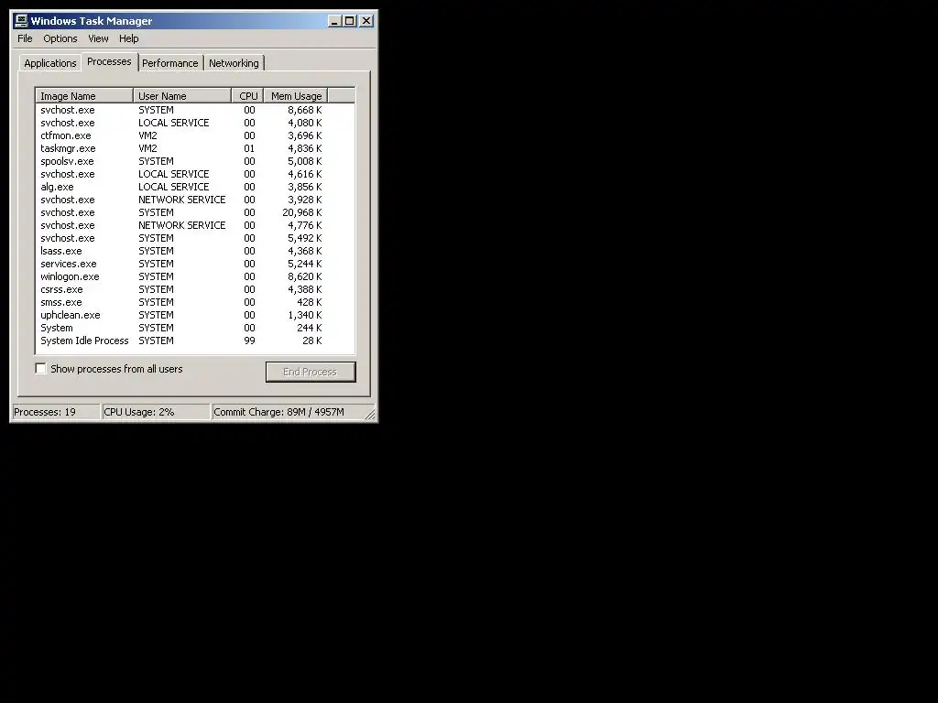The image size is (938, 703).
Task: Open the Options menu
Action: coord(60,38)
